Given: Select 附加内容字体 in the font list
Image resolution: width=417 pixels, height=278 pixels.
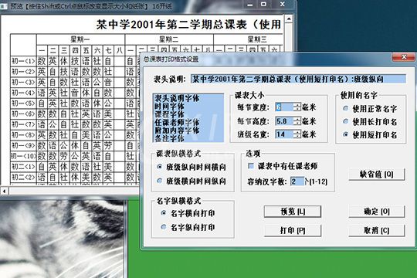Looking at the screenshot, I should click(177, 130).
